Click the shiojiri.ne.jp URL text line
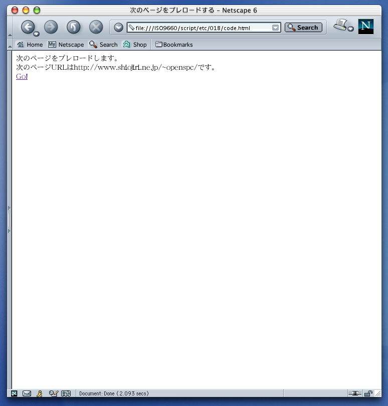Image resolution: width=388 pixels, height=406 pixels. pos(116,67)
